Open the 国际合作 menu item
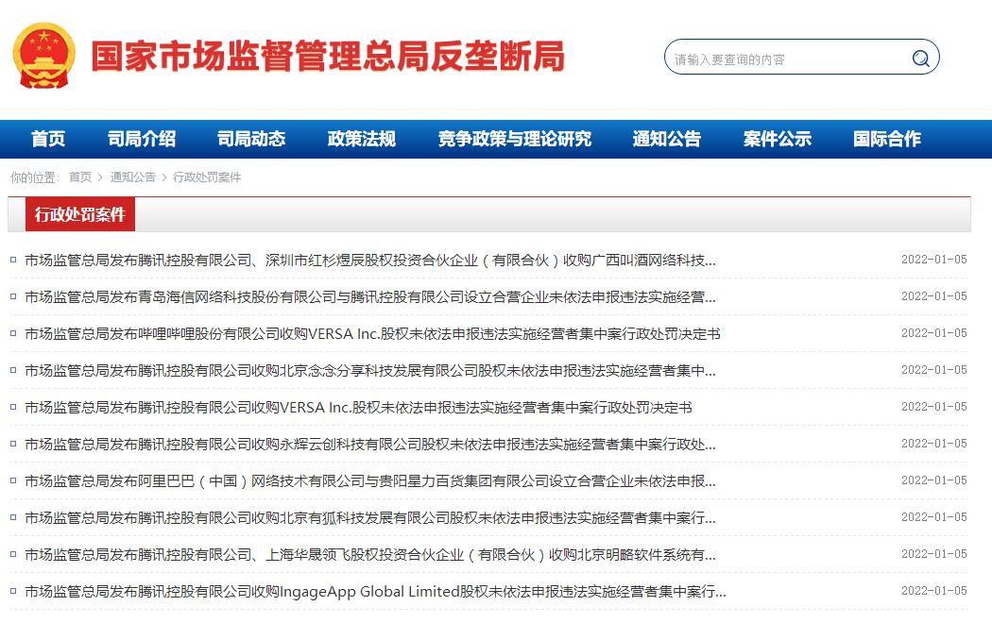992x623 pixels. 886,139
